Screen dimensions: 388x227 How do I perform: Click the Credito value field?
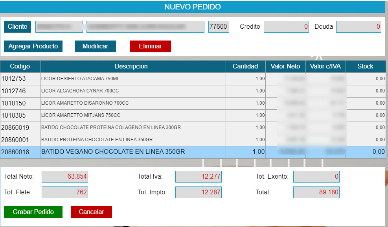point(286,27)
